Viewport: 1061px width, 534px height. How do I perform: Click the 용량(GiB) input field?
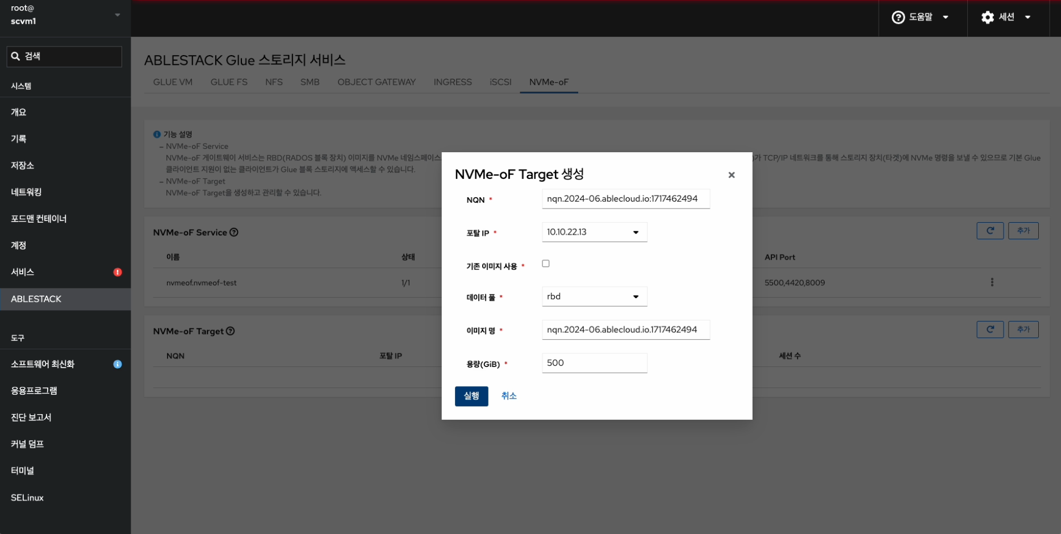(x=594, y=363)
